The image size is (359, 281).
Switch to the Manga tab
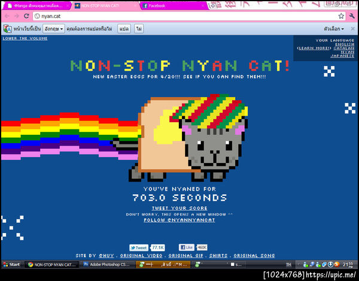[36, 6]
